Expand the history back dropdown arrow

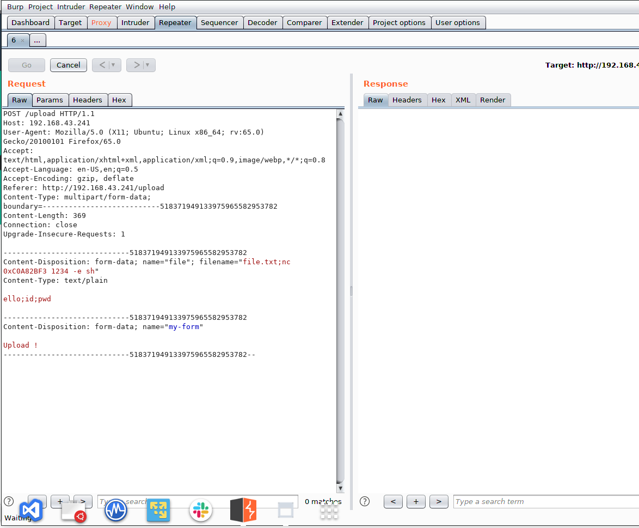pyautogui.click(x=113, y=65)
